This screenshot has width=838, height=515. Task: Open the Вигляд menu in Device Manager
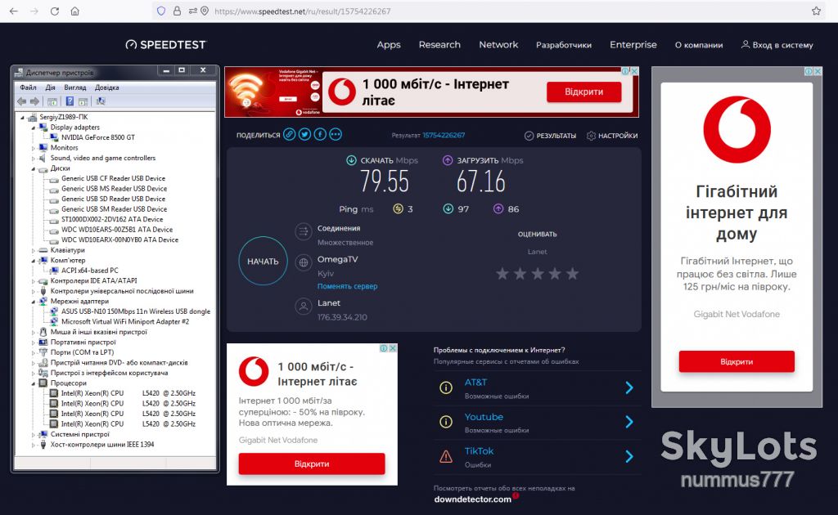74,87
